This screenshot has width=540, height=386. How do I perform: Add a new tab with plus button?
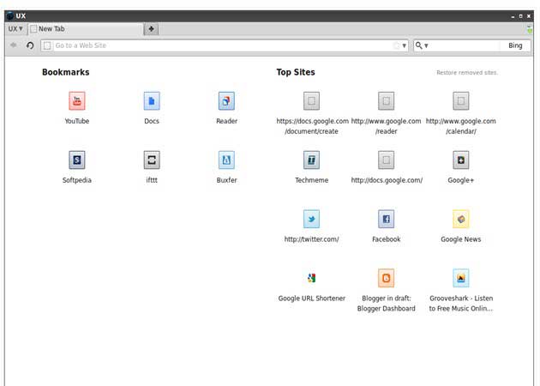pyautogui.click(x=152, y=29)
